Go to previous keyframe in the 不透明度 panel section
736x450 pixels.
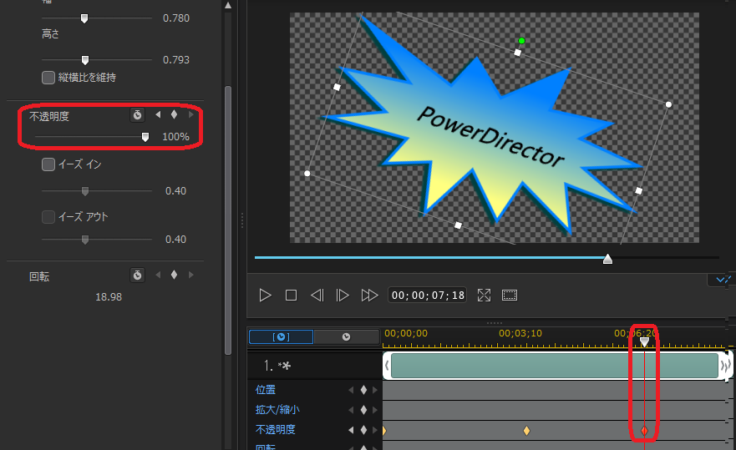[158, 114]
